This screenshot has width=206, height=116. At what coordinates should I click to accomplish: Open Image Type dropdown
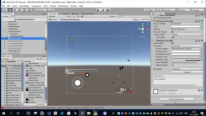pos(187,34)
